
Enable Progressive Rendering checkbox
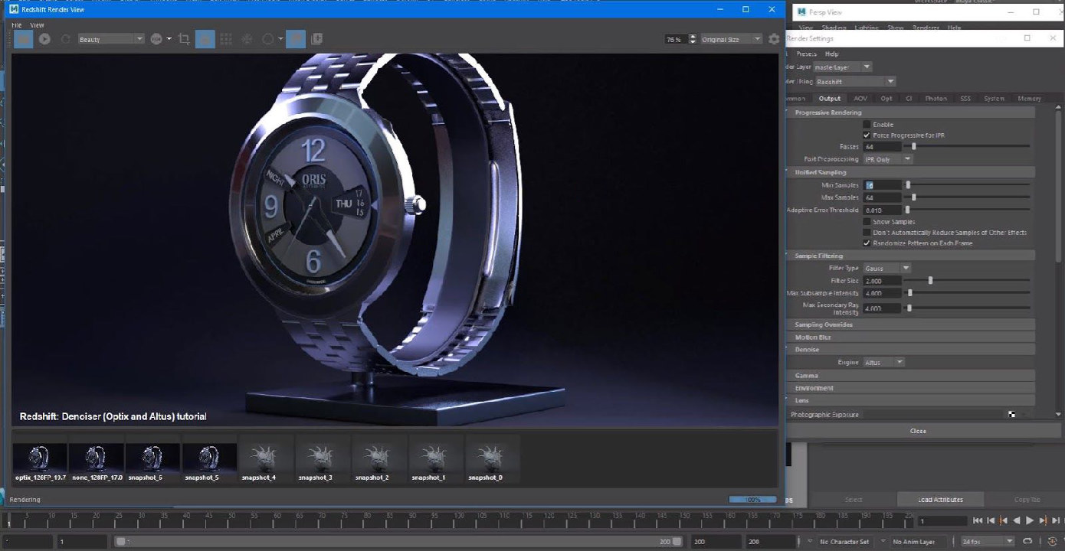(867, 124)
